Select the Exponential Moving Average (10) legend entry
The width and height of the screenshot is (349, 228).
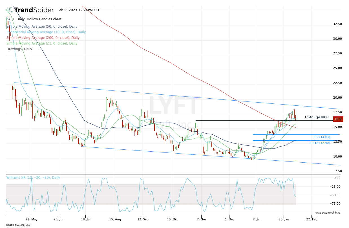pyautogui.click(x=46, y=32)
